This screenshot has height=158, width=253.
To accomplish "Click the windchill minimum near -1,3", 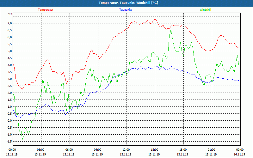I will point(22,139).
